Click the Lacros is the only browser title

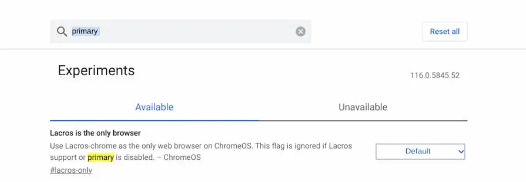[95, 133]
